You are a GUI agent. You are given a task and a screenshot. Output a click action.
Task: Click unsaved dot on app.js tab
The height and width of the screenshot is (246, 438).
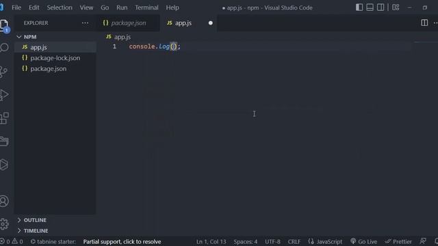coord(211,23)
